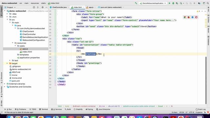Open page in Chrome browser icon

point(185,17)
